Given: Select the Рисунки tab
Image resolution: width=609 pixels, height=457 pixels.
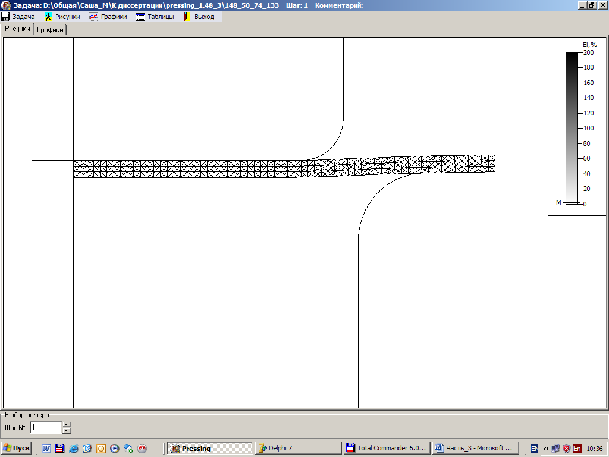Looking at the screenshot, I should pos(17,29).
